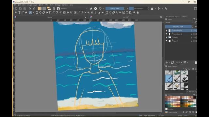Image resolution: width=209 pixels, height=117 pixels.
Task: Select the Text tool
Action: 19,12
